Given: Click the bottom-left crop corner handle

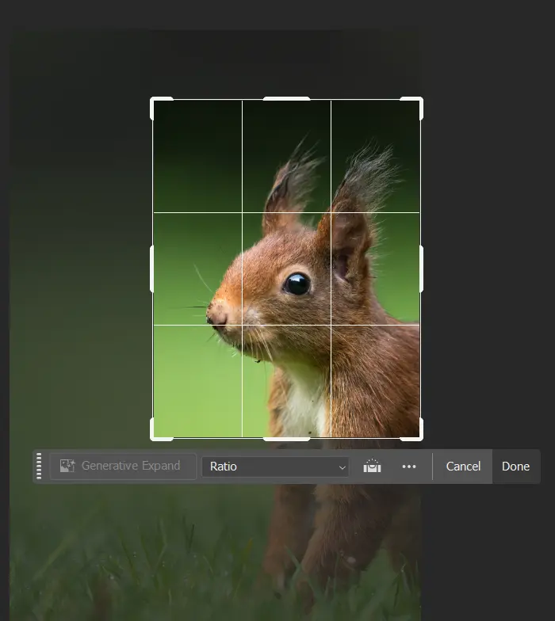Looking at the screenshot, I should (152, 438).
